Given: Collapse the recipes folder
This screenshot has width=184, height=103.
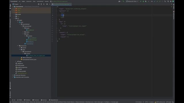Looking at the screenshot, I should pos(23,54).
